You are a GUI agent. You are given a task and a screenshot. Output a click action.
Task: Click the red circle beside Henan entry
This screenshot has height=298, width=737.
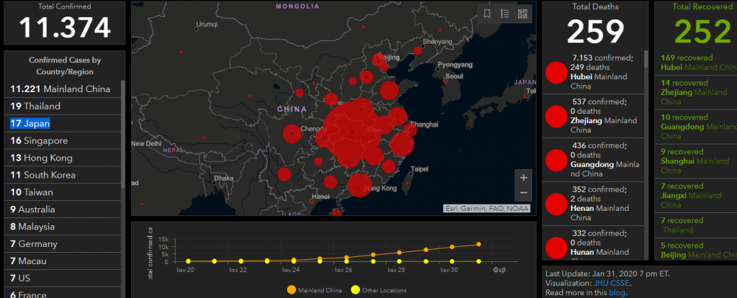click(x=555, y=204)
